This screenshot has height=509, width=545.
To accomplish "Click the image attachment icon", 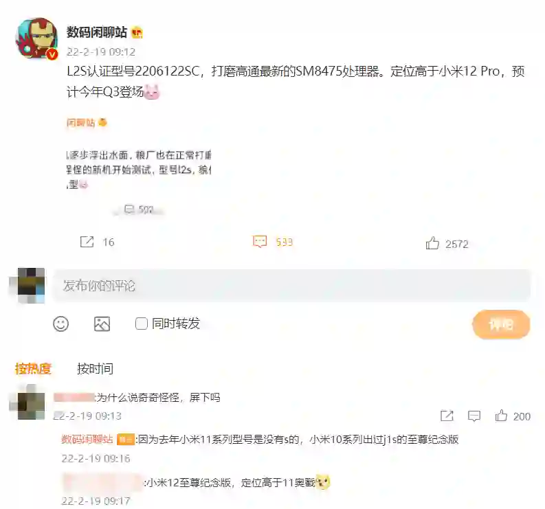I will [102, 324].
